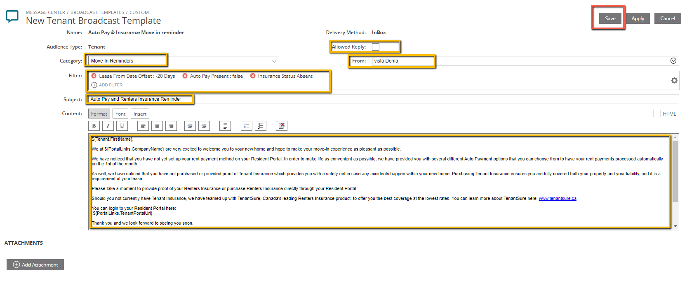Image resolution: width=687 pixels, height=283 pixels.
Task: Click the ${Tenant.FirstName} placeholder text
Action: coord(112,139)
